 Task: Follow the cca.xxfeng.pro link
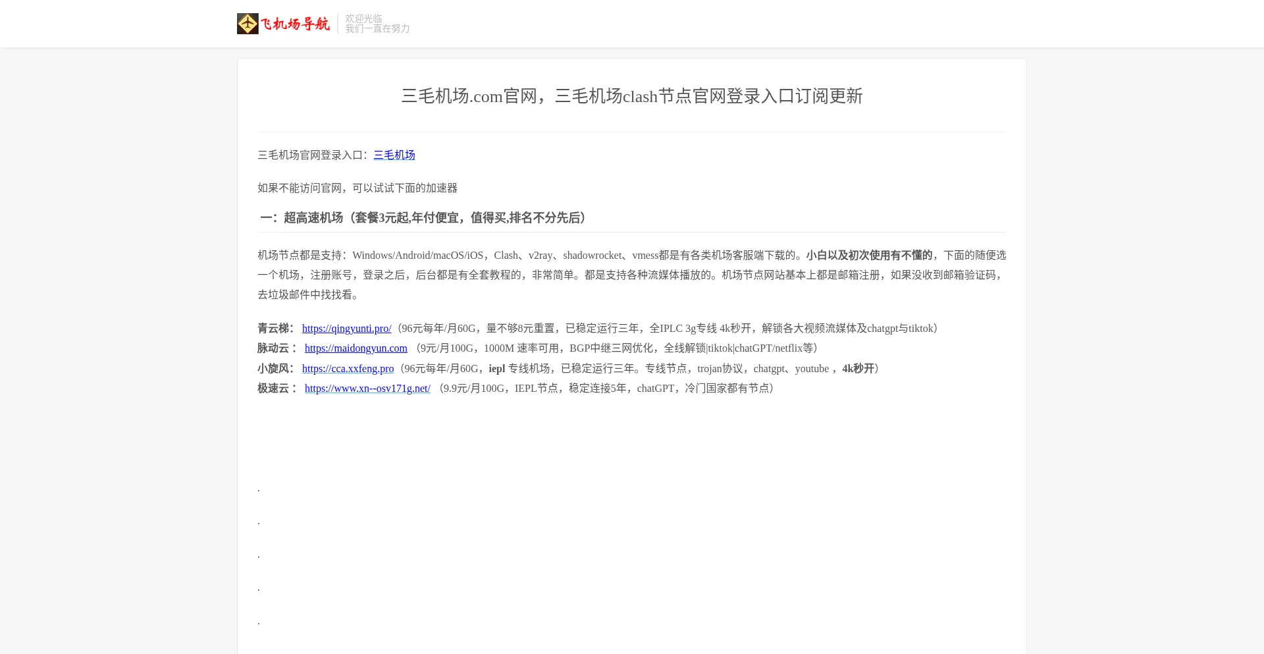(x=348, y=368)
